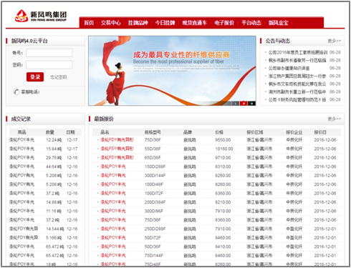Select the third banner slide indicator
This screenshot has height=268, width=351.
[x=251, y=104]
